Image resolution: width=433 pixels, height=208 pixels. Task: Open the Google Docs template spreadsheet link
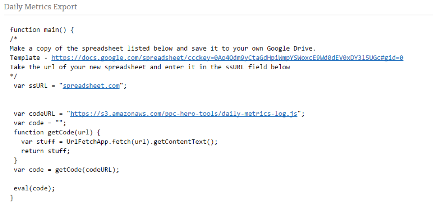[x=227, y=58]
